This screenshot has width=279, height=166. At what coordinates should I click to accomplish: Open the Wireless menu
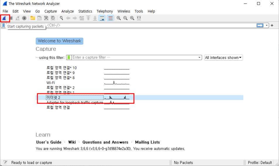124,11
